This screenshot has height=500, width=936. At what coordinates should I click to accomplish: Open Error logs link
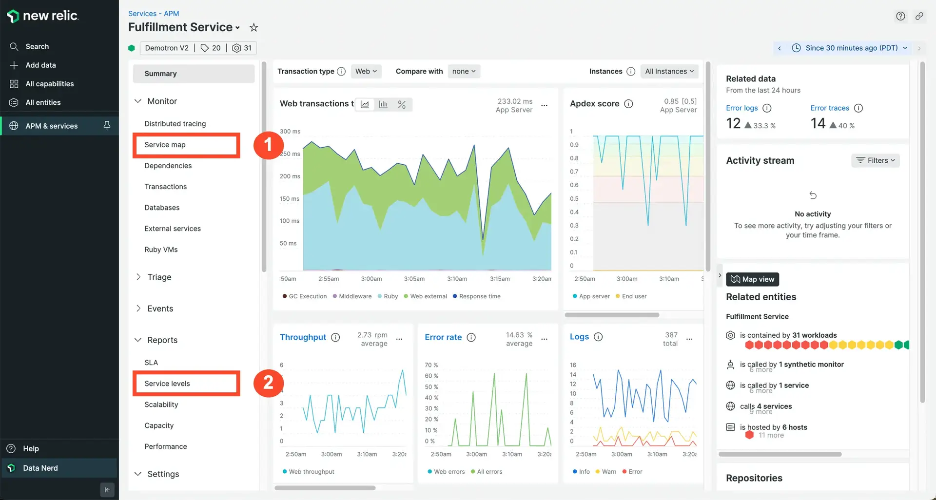(742, 108)
